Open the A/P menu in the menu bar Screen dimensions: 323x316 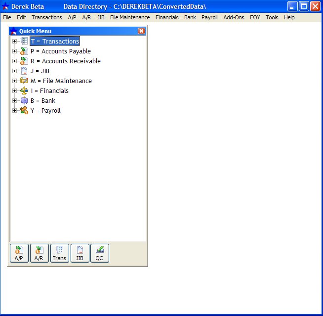(72, 17)
